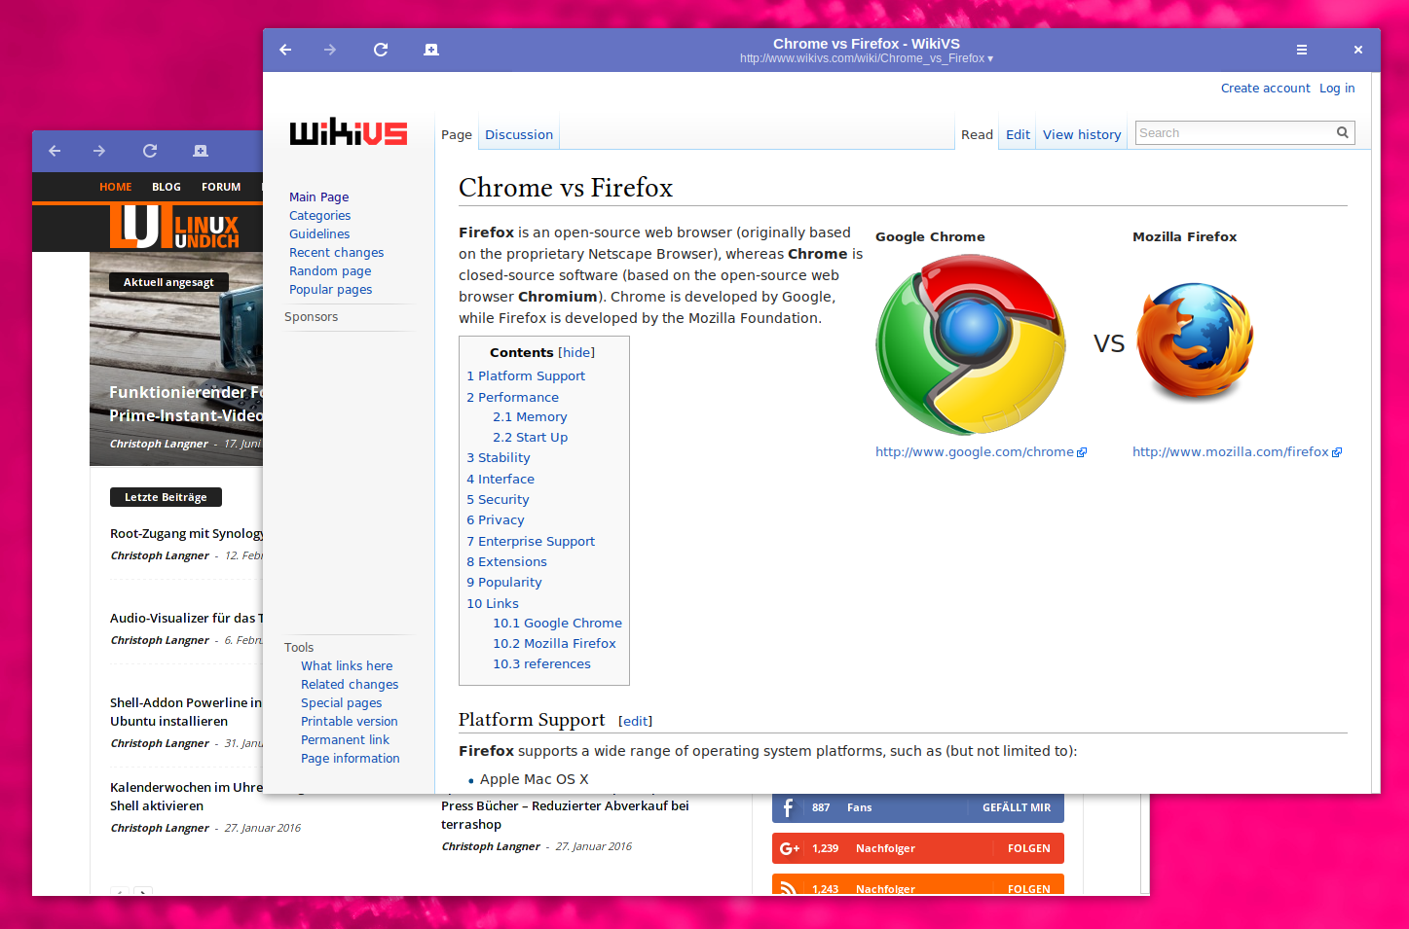This screenshot has width=1409, height=929.
Task: Click the magnifier icon in the wiki search box
Action: 1342,132
